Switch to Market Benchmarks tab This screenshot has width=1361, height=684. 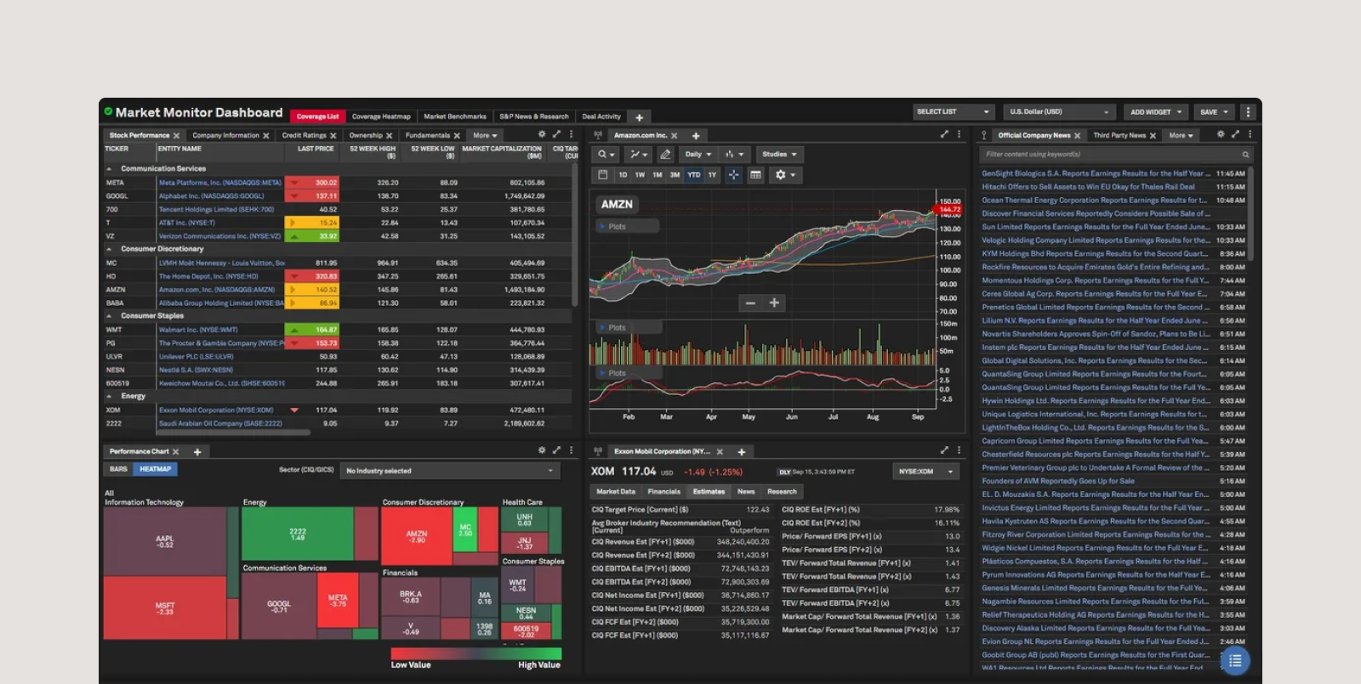tap(455, 117)
